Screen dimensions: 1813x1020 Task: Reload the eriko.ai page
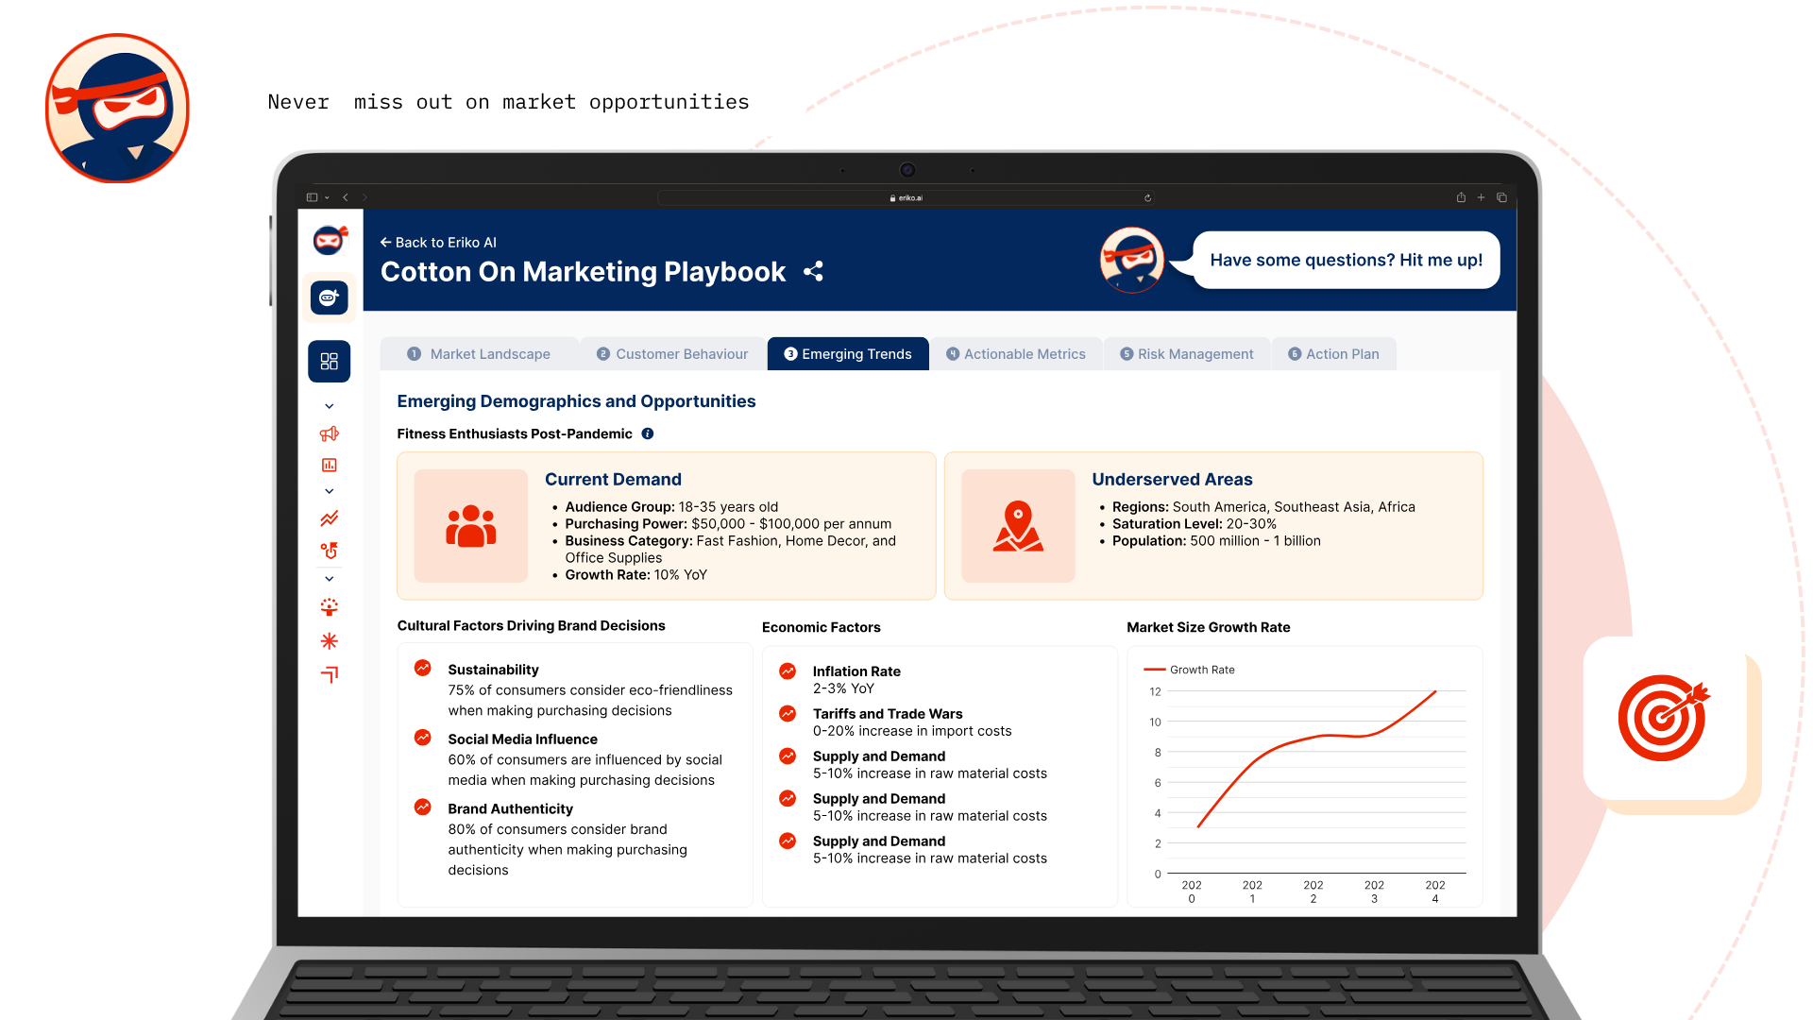click(1147, 198)
